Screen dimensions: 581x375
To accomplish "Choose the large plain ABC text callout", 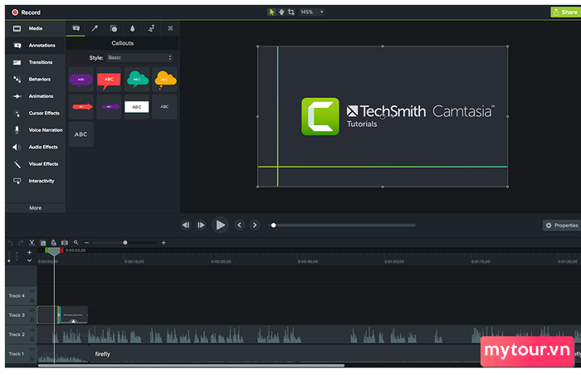I will coord(81,134).
